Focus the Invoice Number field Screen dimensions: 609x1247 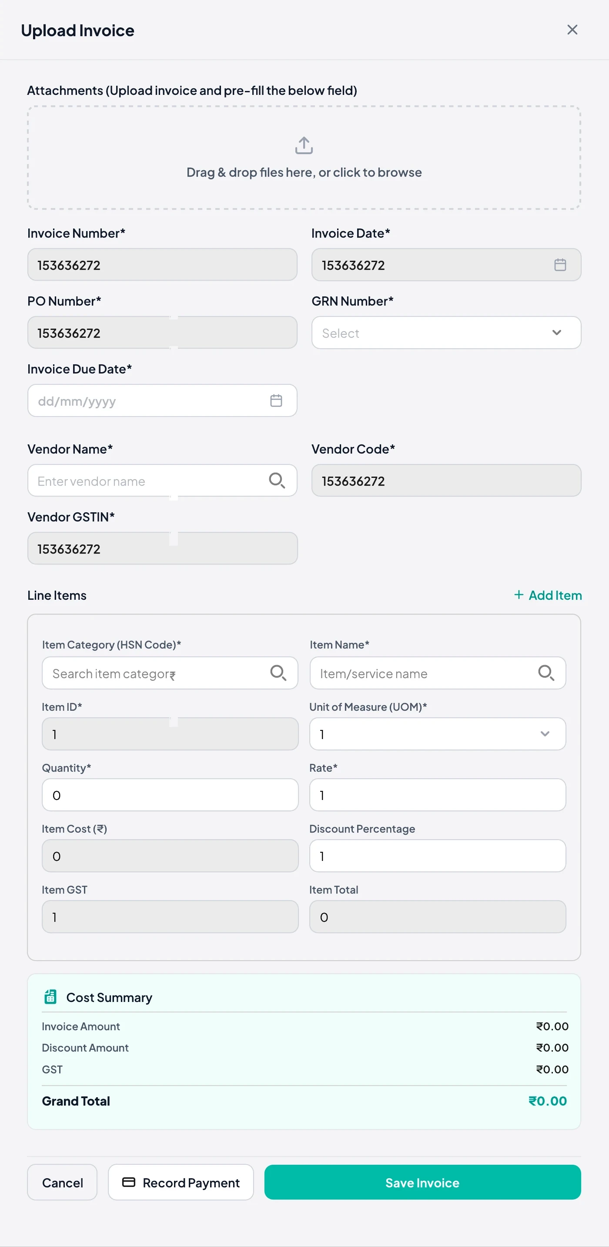tap(162, 265)
